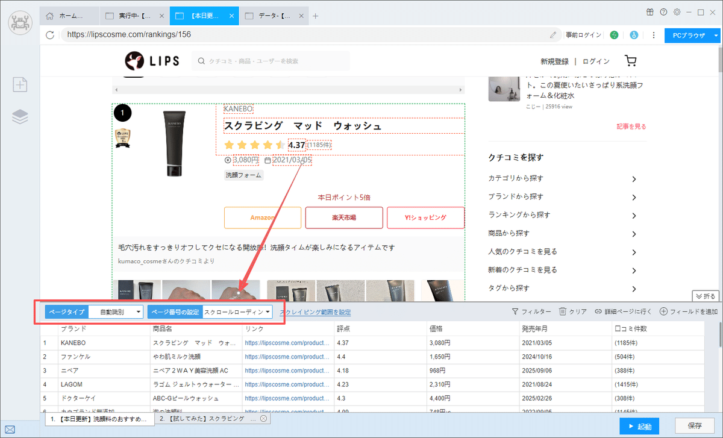Expand ブランドから探す chevron
The height and width of the screenshot is (438, 723).
point(634,197)
